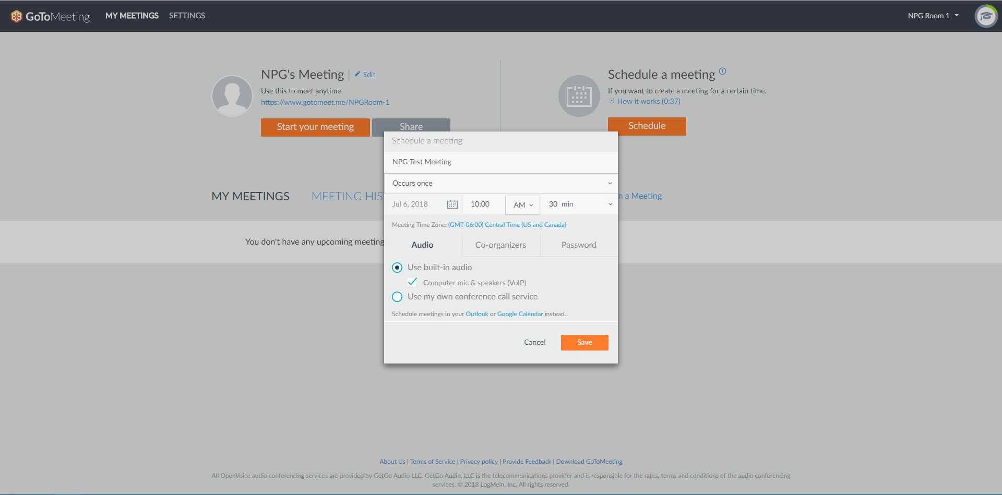Expand the Occurs once dropdown

501,183
